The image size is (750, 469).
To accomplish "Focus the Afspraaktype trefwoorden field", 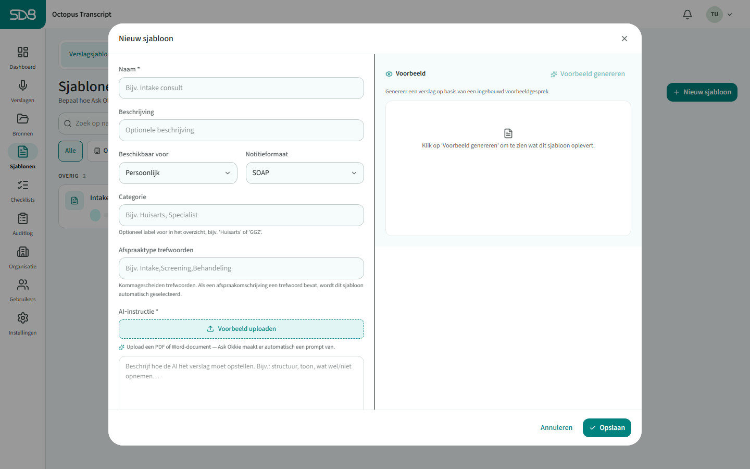I will coord(241,268).
